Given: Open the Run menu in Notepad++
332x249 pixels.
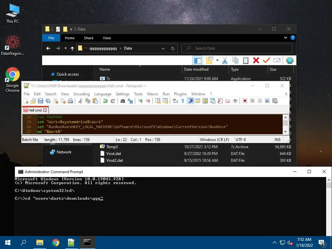Looking at the screenshot, I should click(x=166, y=94).
